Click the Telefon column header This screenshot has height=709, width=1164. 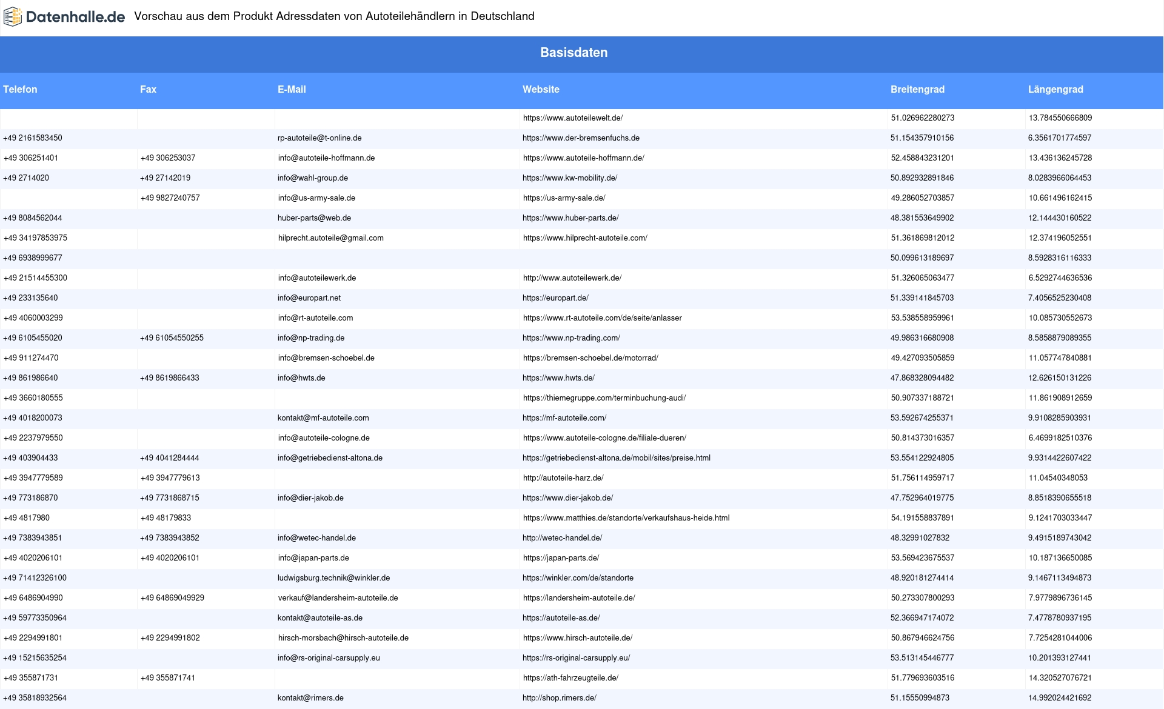pyautogui.click(x=20, y=89)
